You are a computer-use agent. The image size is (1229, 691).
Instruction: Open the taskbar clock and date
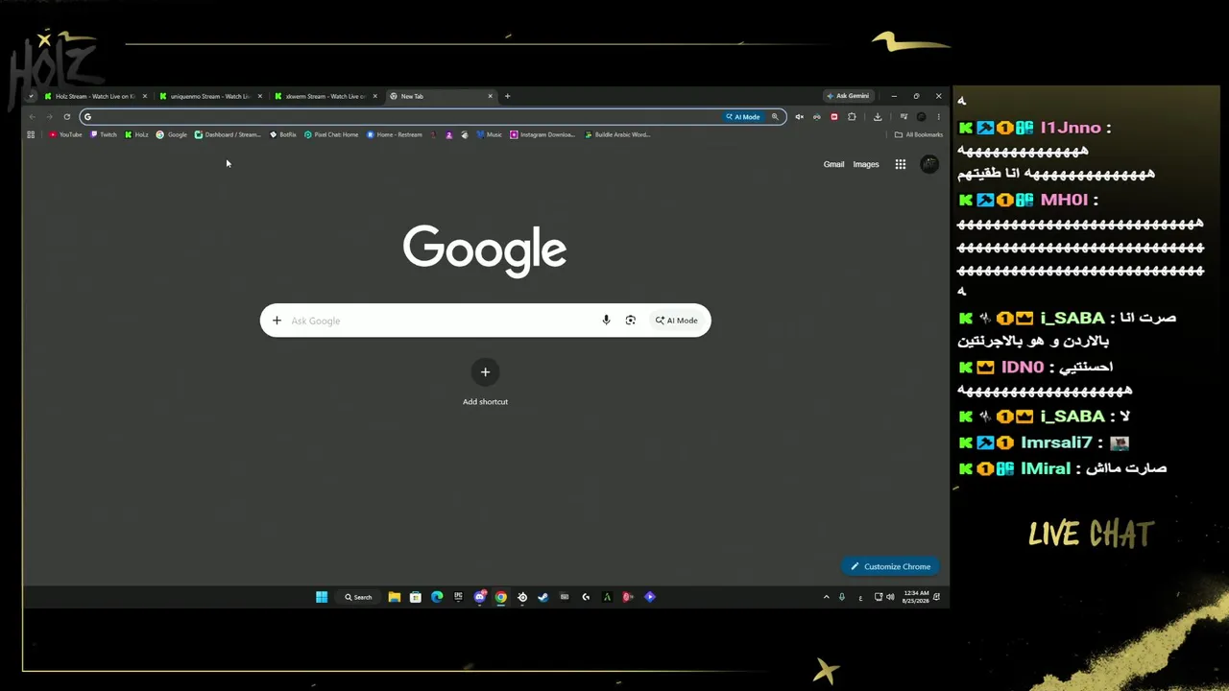point(916,597)
